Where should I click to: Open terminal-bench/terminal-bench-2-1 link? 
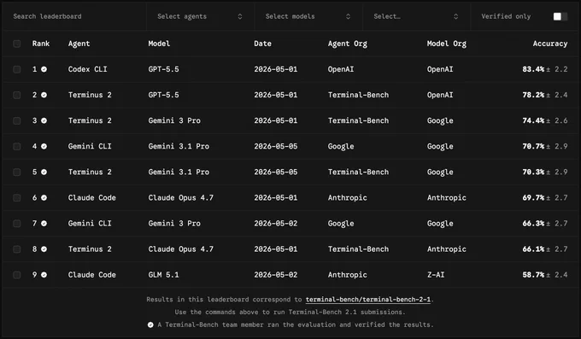(x=368, y=300)
